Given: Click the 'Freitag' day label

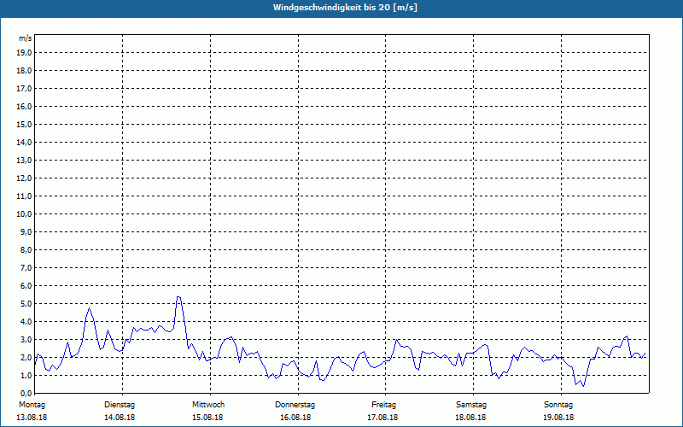Looking at the screenshot, I should [x=383, y=405].
